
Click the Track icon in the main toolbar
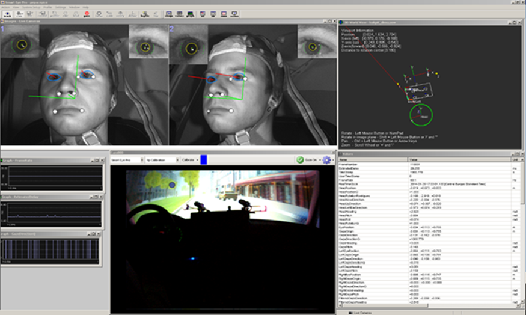point(8,13)
